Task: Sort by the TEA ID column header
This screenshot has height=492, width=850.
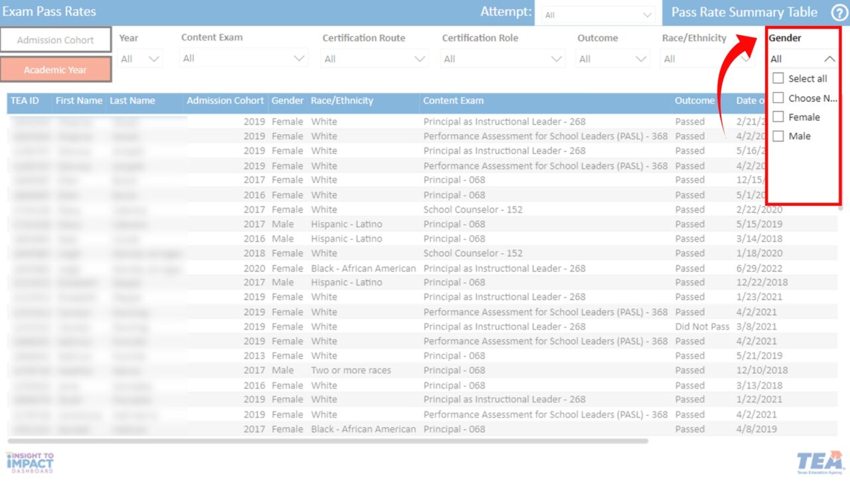Action: pos(25,101)
